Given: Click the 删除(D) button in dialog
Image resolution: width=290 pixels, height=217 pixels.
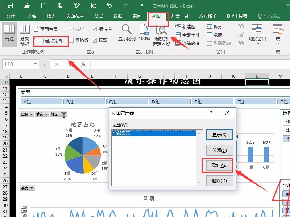Looking at the screenshot, I should 219,180.
